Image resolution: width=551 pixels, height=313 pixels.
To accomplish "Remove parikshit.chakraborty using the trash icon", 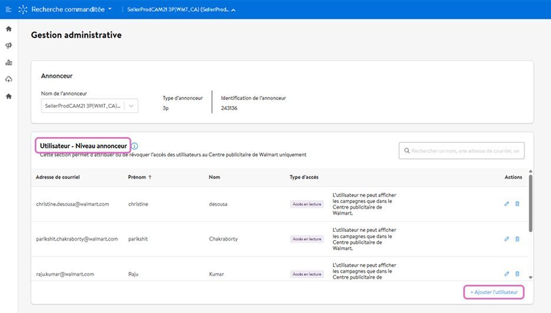I will point(517,239).
